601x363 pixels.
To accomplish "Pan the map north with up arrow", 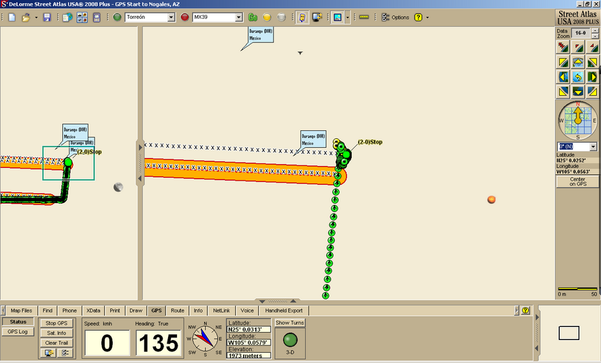I will [x=578, y=62].
